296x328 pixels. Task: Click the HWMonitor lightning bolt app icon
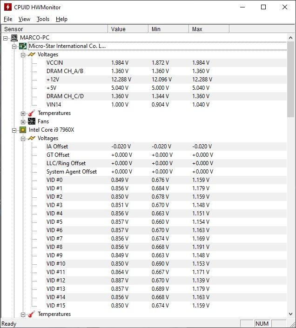8,7
